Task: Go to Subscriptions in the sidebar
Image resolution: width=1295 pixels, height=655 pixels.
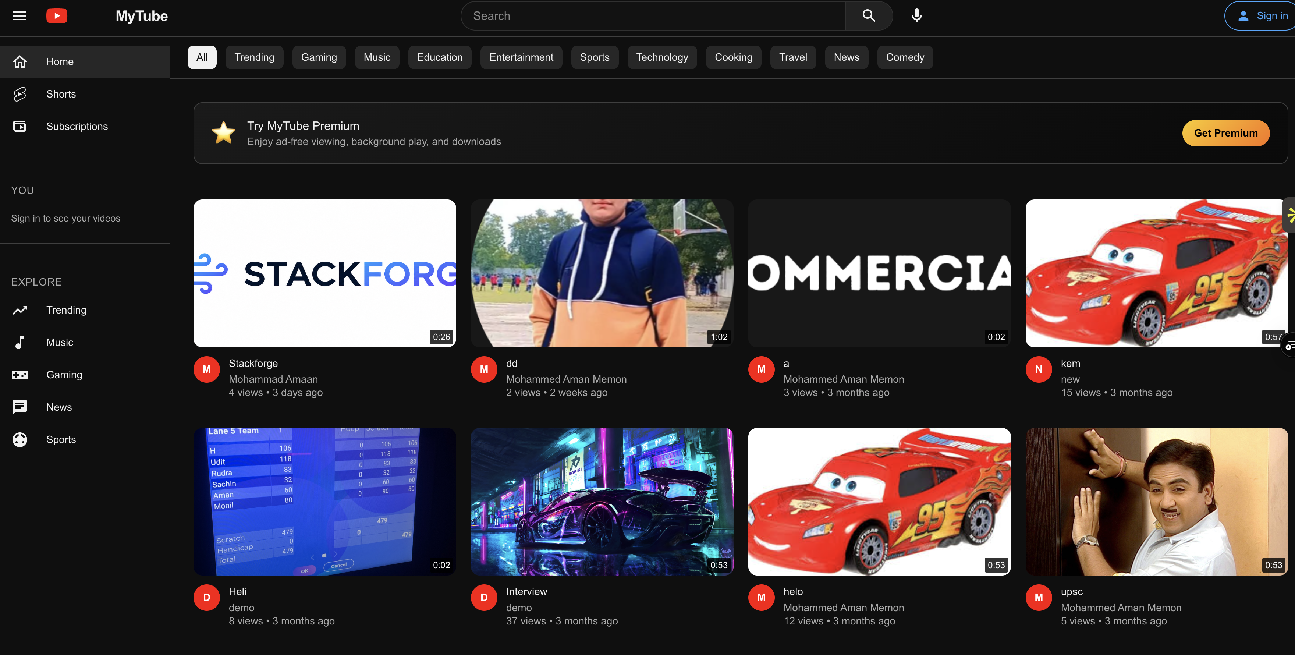Action: 85,126
